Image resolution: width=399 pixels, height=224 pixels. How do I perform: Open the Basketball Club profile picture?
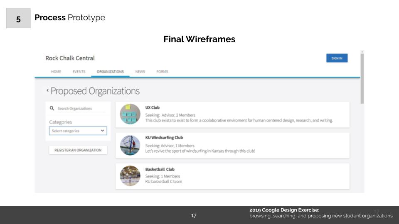(130, 176)
